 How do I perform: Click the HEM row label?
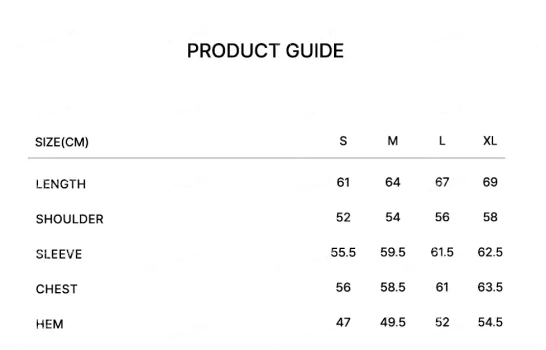point(50,324)
